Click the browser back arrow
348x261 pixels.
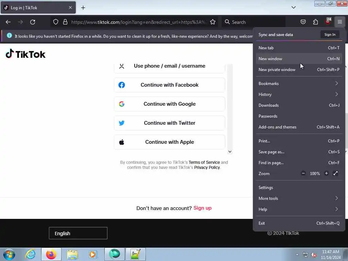coord(8,22)
